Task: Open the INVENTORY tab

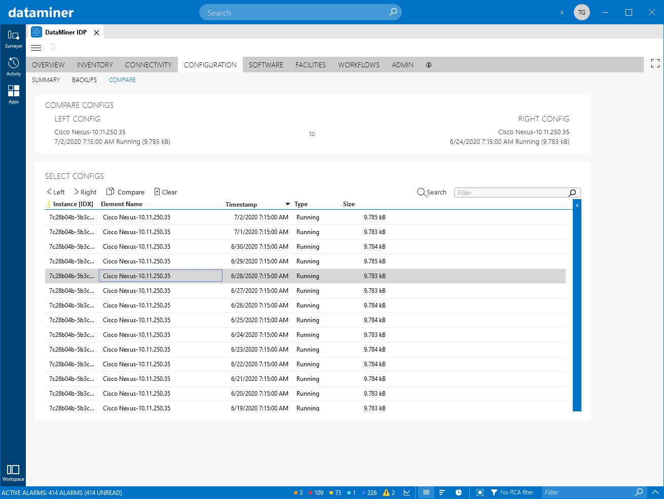Action: (x=95, y=65)
